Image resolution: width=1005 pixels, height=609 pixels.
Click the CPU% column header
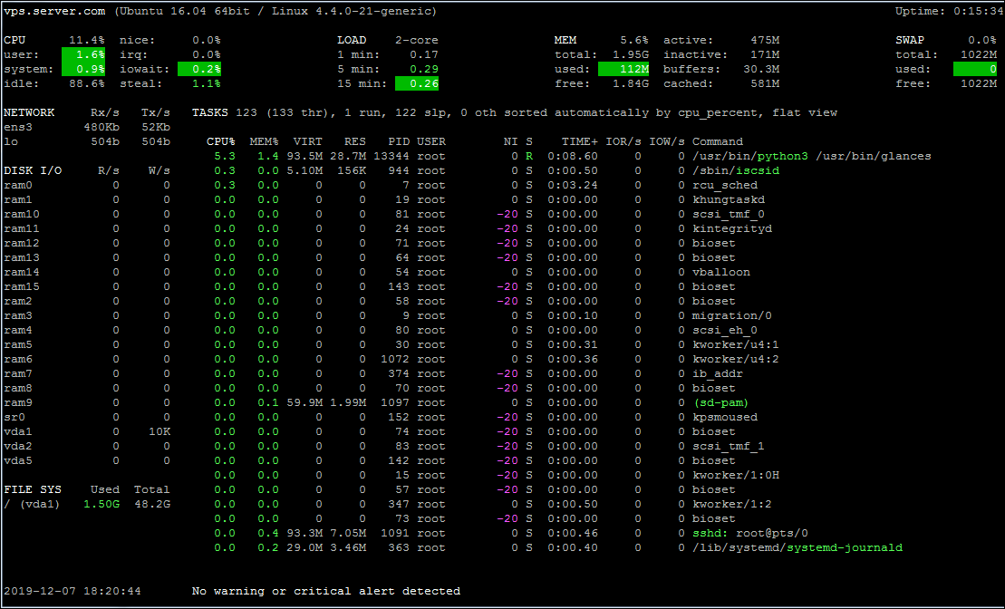[x=220, y=141]
